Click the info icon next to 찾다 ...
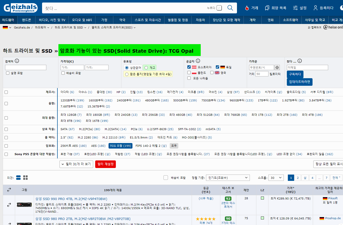 pyautogui.click(x=300, y=61)
